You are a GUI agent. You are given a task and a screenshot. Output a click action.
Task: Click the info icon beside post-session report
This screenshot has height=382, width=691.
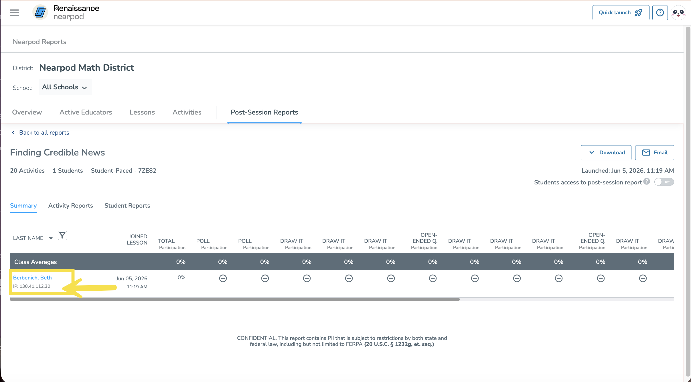[x=646, y=181]
